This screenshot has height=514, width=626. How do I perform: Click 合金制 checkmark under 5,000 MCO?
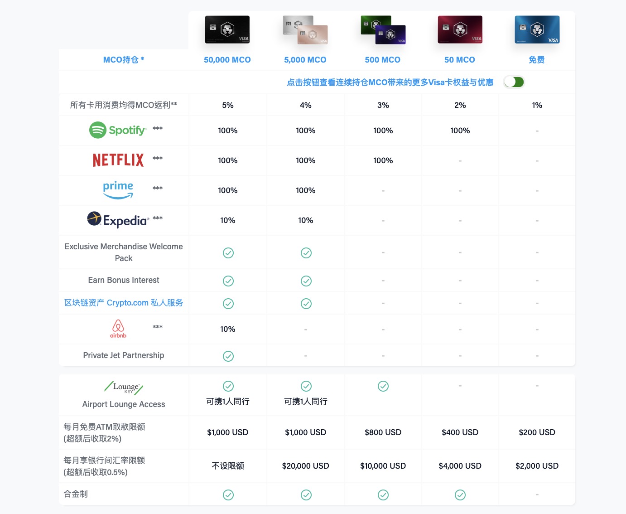(x=306, y=495)
